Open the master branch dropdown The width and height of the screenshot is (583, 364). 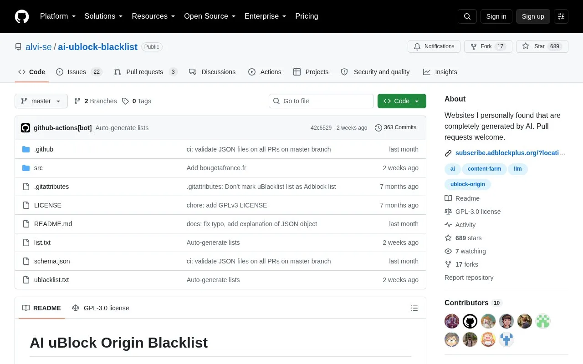tap(41, 101)
